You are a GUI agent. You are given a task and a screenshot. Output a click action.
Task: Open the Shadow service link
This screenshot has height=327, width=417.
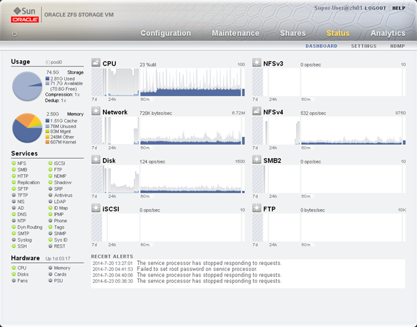click(63, 182)
